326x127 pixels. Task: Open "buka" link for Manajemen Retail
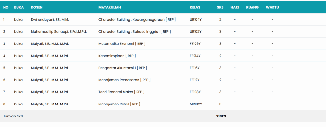pyautogui.click(x=18, y=104)
